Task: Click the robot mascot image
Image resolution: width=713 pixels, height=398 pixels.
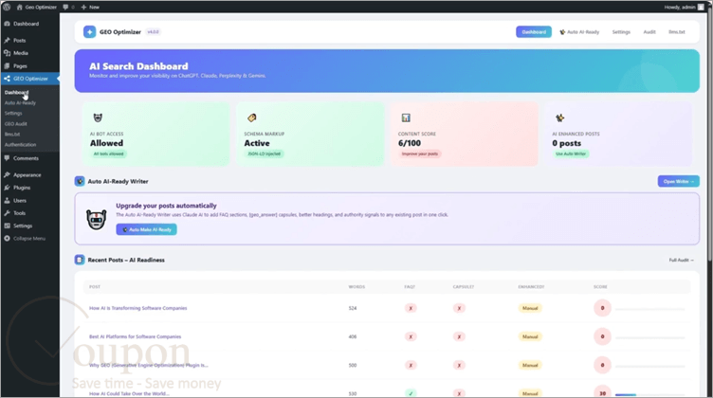Action: (97, 220)
